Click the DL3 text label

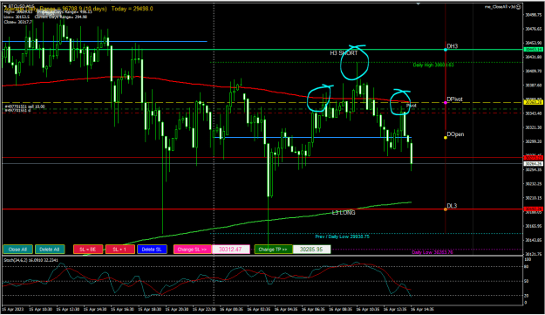tap(452, 206)
